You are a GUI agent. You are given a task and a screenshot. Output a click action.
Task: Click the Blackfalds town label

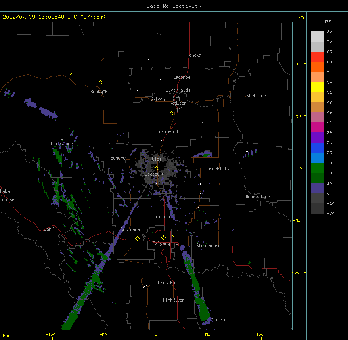click(178, 90)
